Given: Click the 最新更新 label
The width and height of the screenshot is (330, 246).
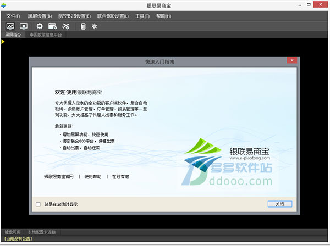Looking at the screenshot, I should [x=64, y=126].
